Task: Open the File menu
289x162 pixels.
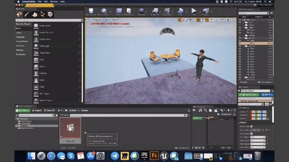Action: point(40,2)
